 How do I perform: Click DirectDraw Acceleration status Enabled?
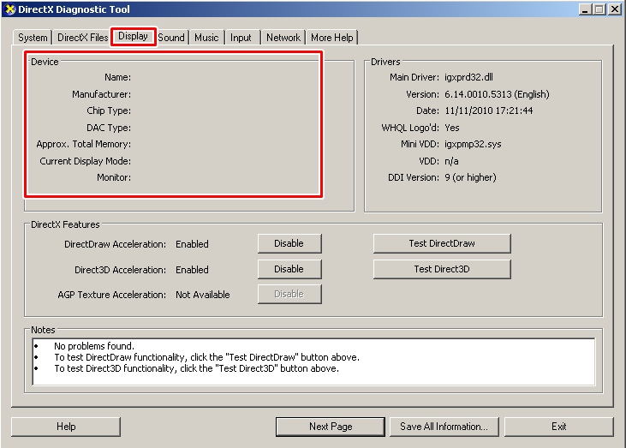[192, 244]
